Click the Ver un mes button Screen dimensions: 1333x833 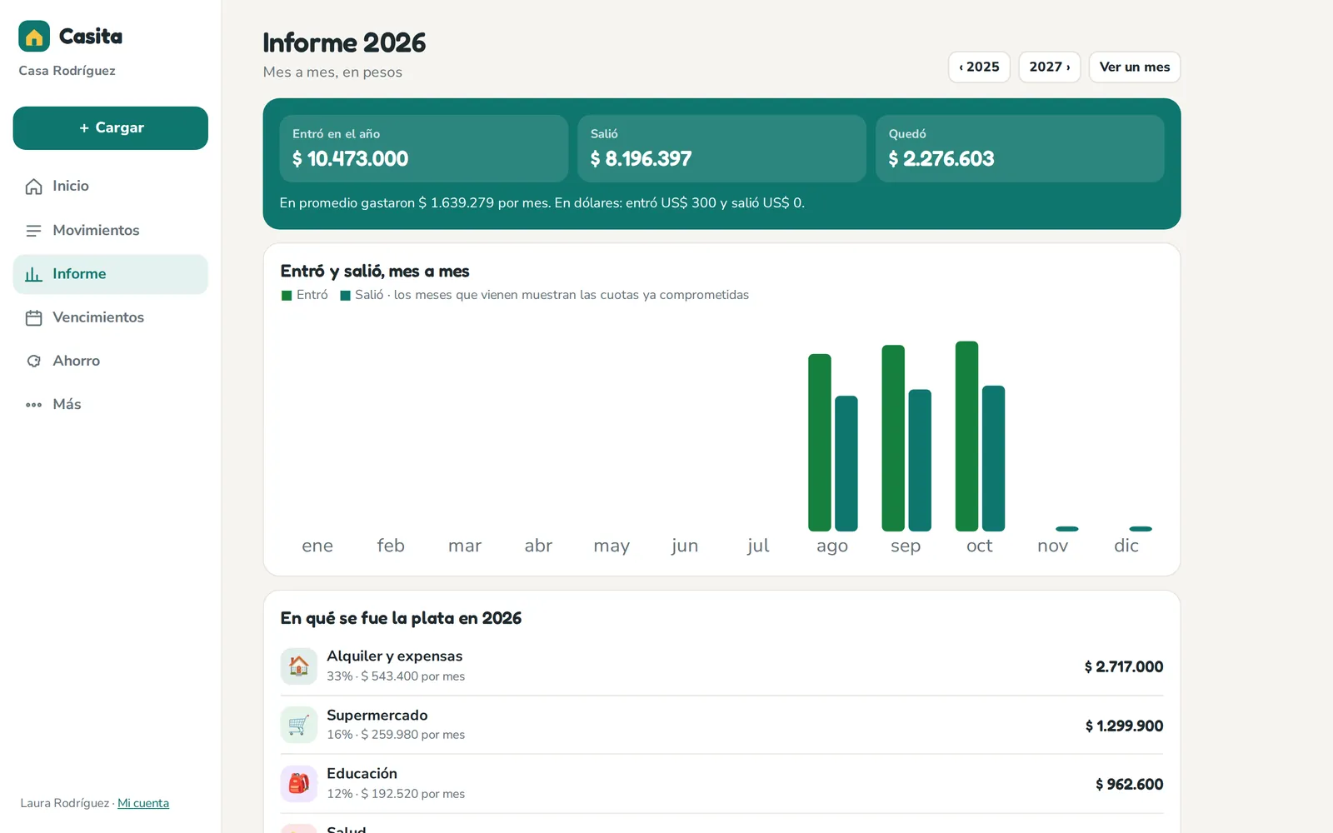click(x=1135, y=67)
